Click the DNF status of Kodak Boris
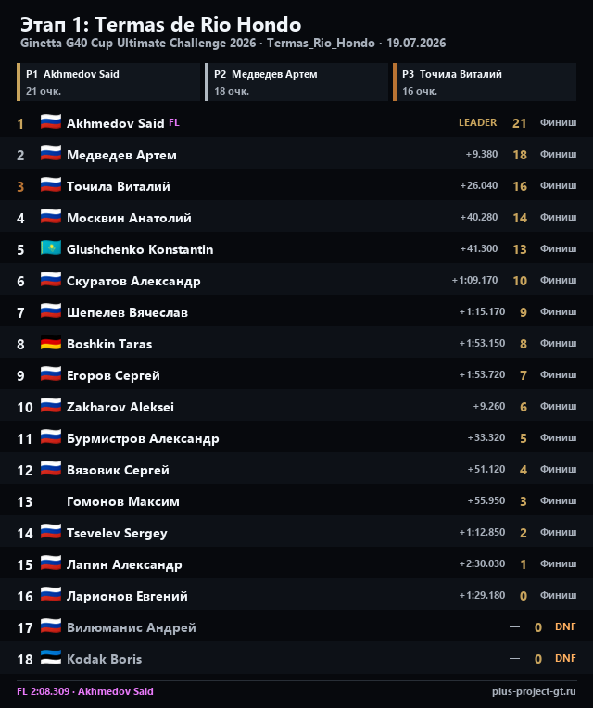This screenshot has height=708, width=593. click(x=565, y=658)
